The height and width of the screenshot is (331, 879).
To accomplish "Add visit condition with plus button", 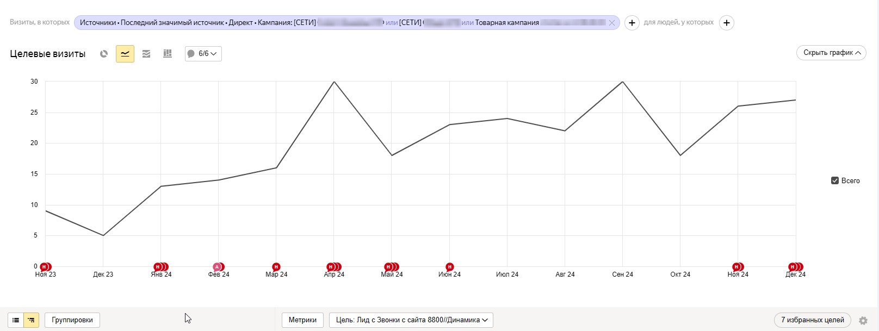I will (x=632, y=23).
